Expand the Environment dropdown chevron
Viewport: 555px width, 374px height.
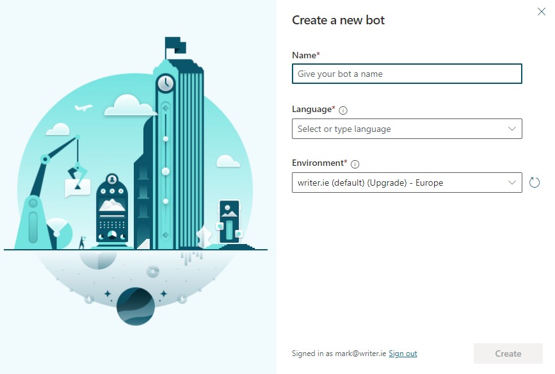pyautogui.click(x=512, y=183)
